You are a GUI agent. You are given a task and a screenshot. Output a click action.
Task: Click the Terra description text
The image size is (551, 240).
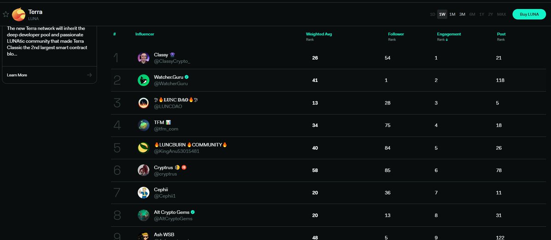pyautogui.click(x=47, y=41)
